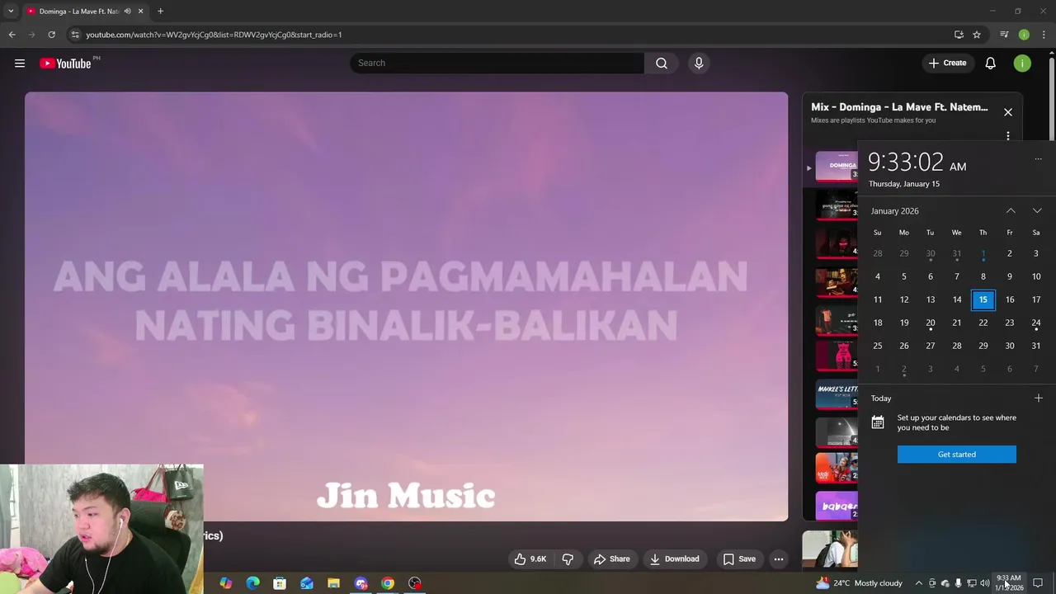Open Google Chrome from the taskbar

click(388, 583)
